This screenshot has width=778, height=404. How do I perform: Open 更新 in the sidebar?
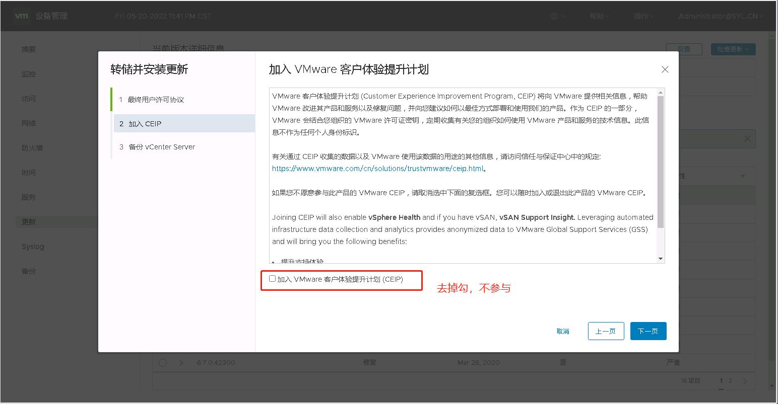[29, 222]
